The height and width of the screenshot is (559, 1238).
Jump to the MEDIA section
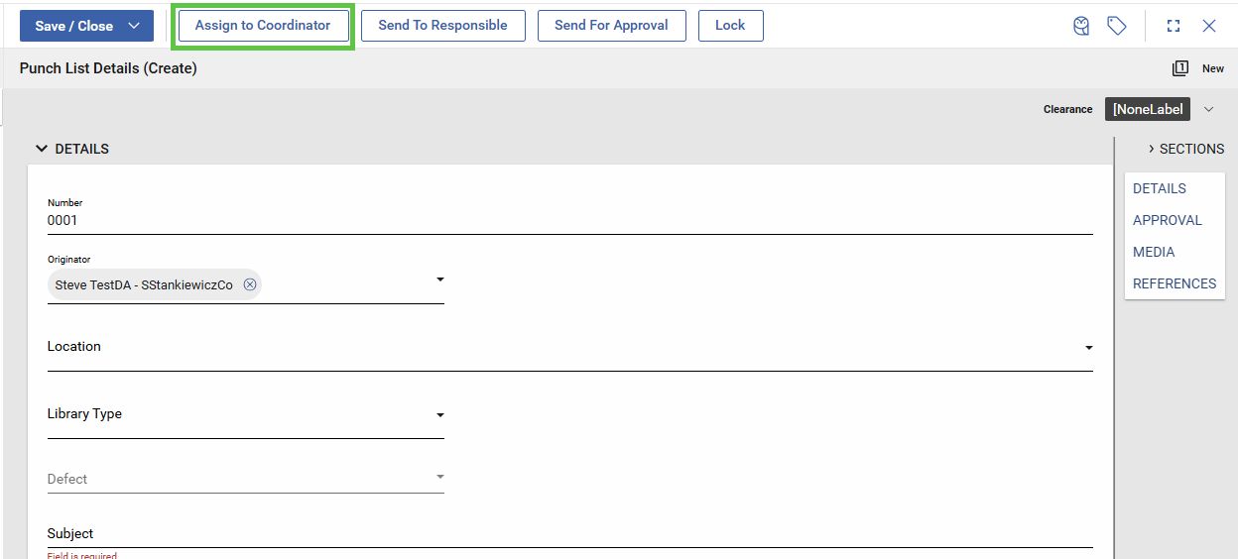pos(1154,252)
